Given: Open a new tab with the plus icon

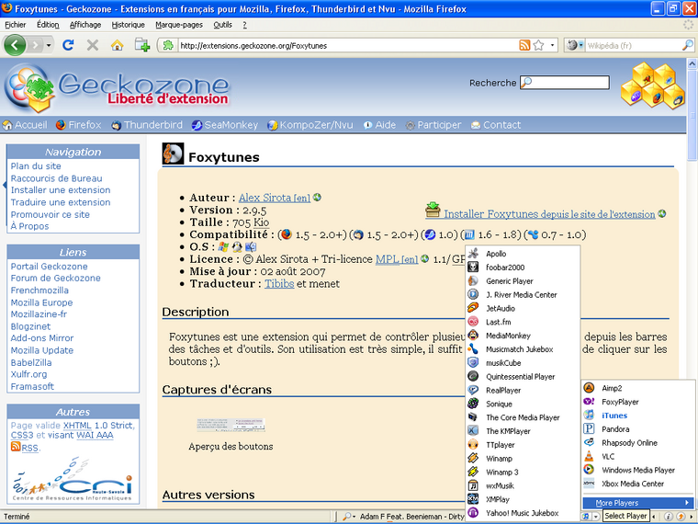Looking at the screenshot, I should 142,45.
